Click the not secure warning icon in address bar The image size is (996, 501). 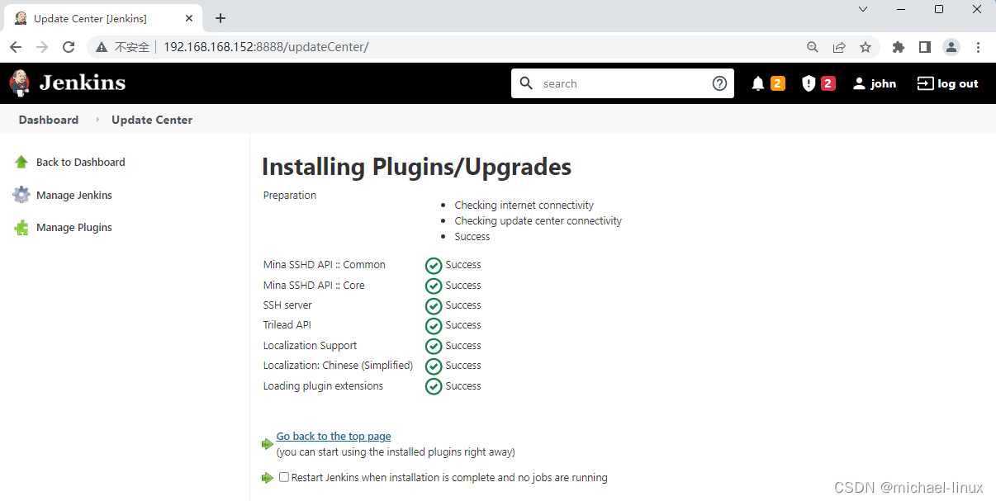click(102, 47)
